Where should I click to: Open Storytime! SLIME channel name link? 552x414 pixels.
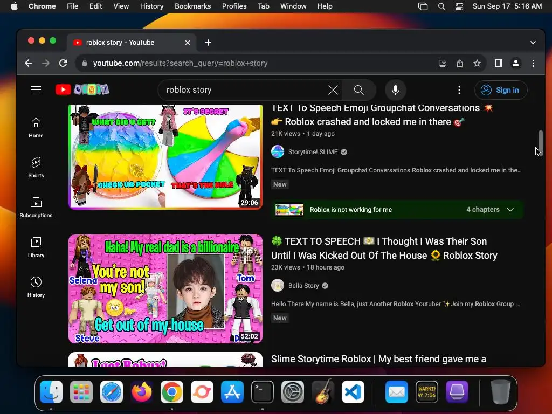click(x=313, y=152)
